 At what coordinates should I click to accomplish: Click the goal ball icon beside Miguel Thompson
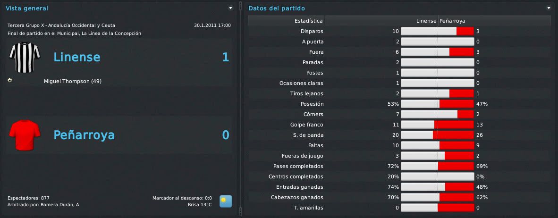9,80
